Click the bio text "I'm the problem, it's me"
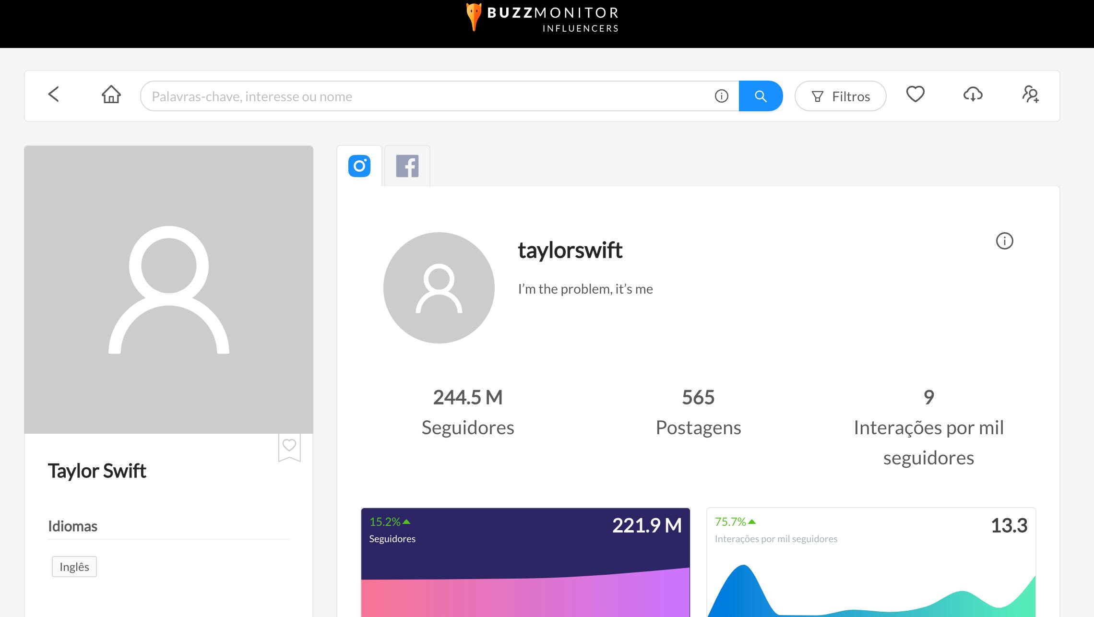1094x617 pixels. tap(585, 289)
